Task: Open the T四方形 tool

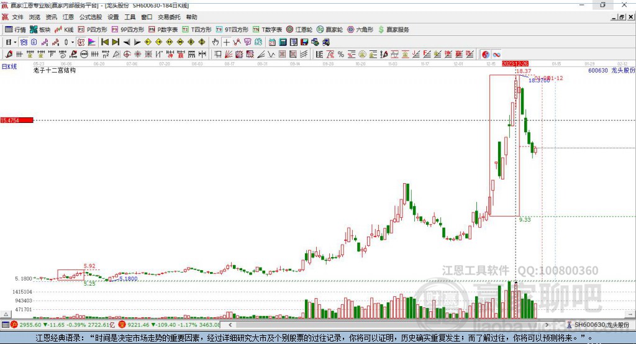Action: click(x=197, y=30)
